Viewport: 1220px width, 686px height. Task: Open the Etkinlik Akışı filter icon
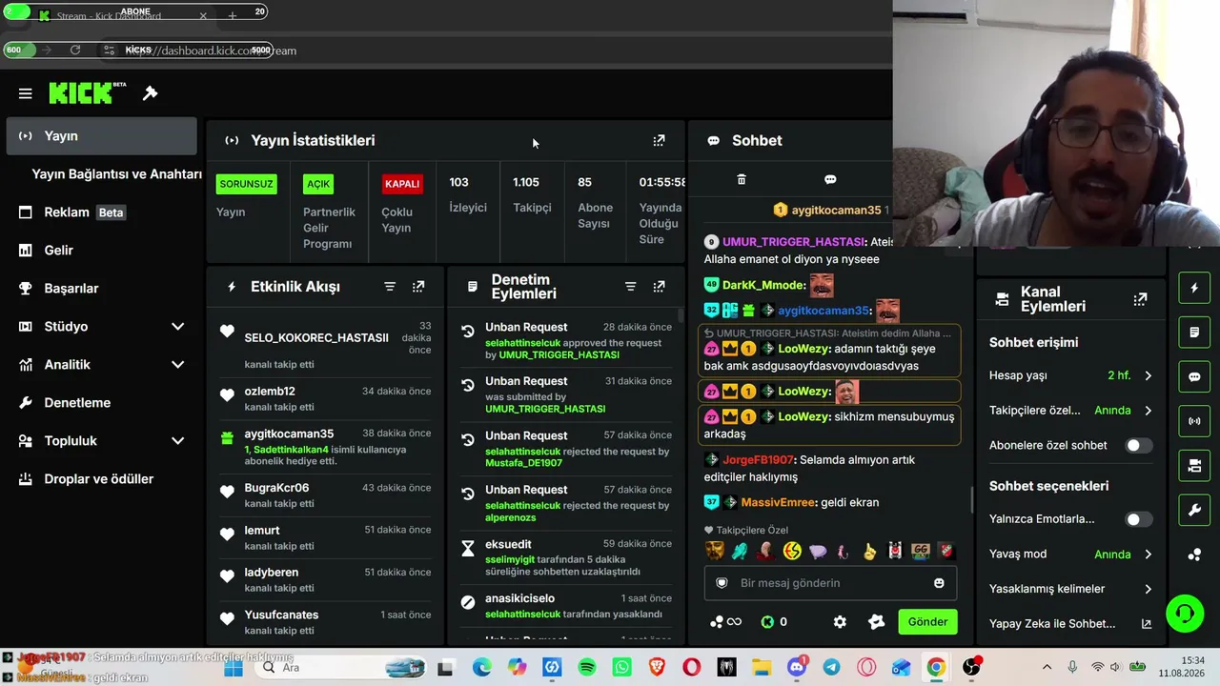[390, 287]
